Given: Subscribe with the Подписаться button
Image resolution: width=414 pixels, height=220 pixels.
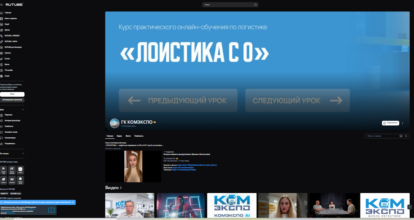Looking at the screenshot, I should pos(391,123).
